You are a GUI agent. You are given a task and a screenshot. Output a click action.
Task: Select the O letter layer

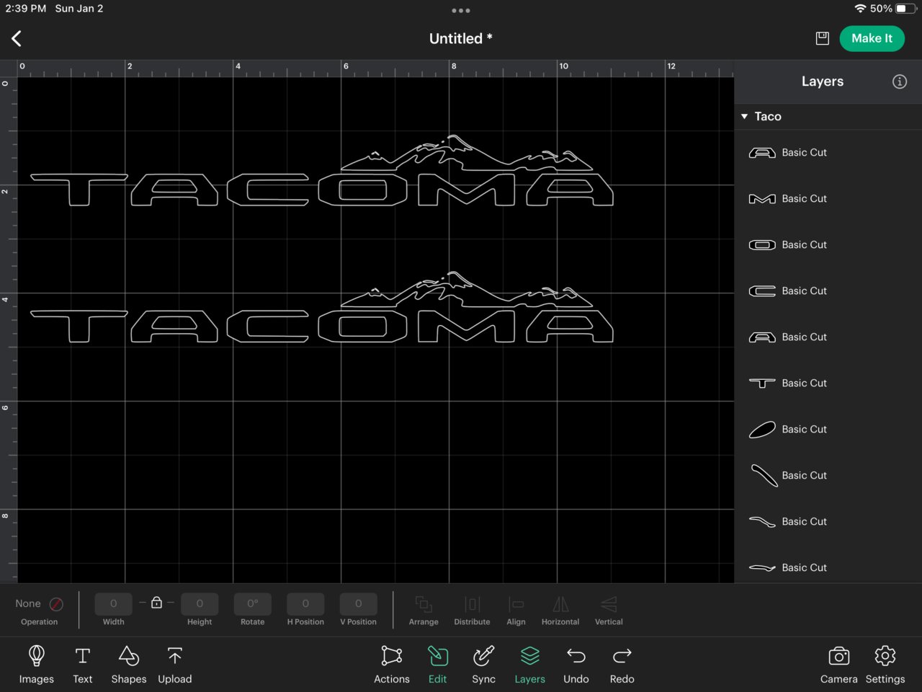pos(827,245)
